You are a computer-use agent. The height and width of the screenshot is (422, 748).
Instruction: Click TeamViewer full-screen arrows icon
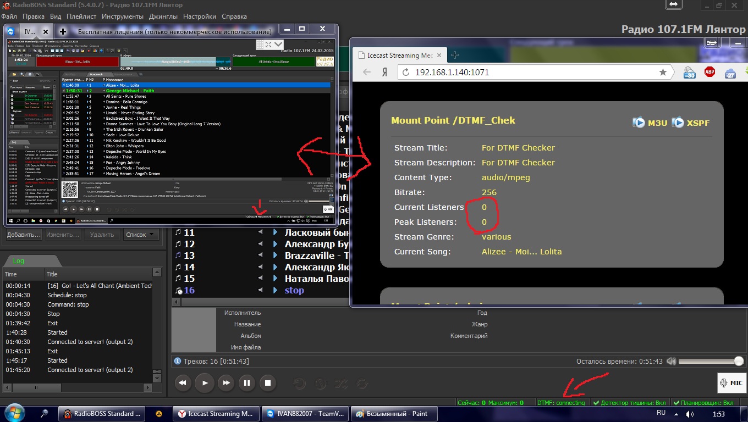tap(268, 44)
